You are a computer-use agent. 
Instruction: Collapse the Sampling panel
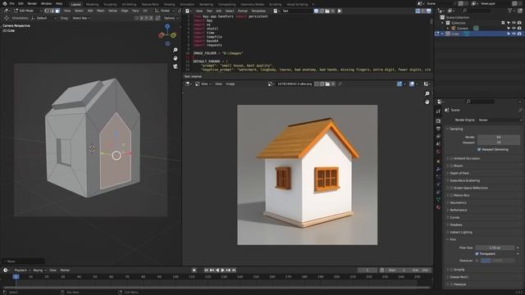pos(456,129)
